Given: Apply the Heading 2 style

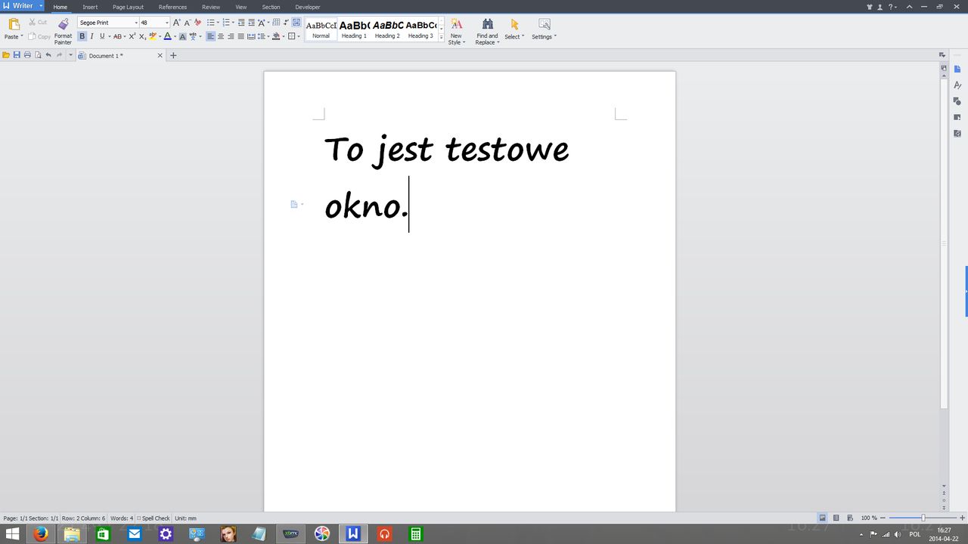Looking at the screenshot, I should [x=387, y=29].
